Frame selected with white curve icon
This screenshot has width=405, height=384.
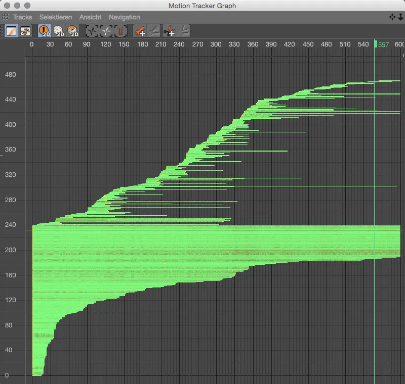coord(106,31)
